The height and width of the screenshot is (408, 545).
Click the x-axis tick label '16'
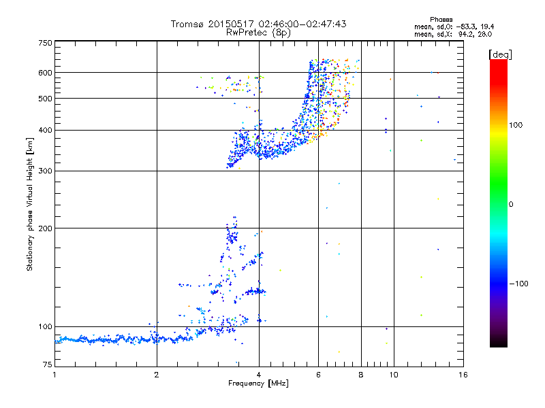coord(463,375)
